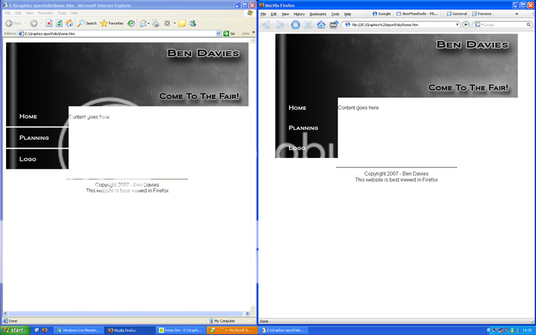Expand the Edit icon dropdown arrow in IE
The image size is (536, 335).
[x=175, y=23]
